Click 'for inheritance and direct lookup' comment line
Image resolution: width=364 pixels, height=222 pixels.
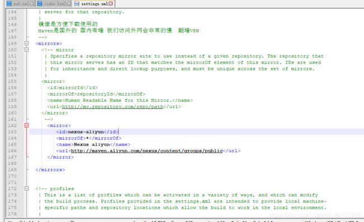182,69
